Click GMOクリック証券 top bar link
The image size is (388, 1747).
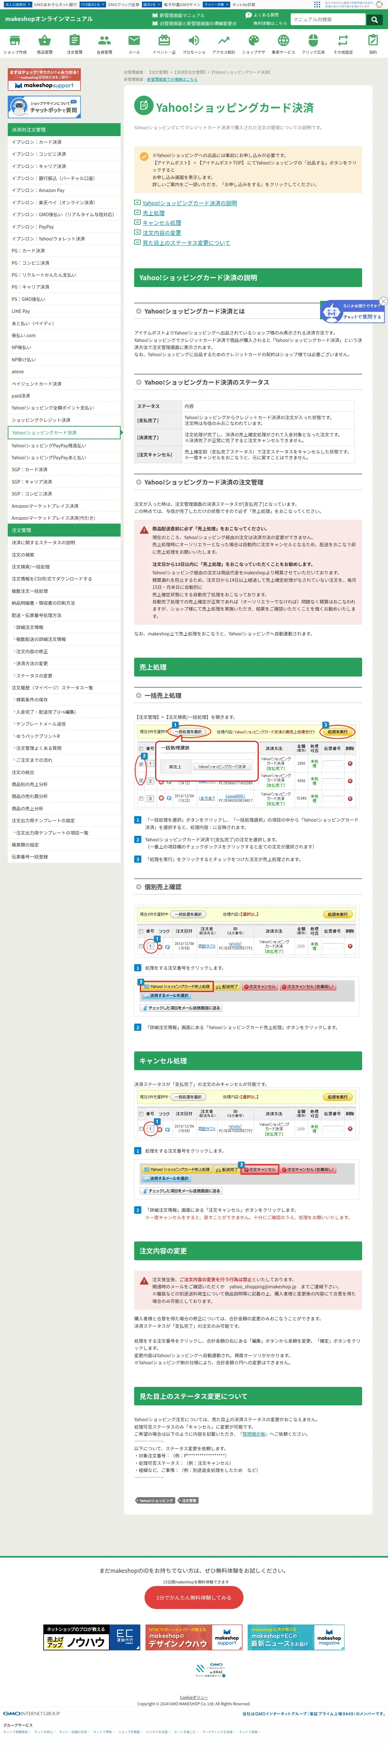pos(124,4)
